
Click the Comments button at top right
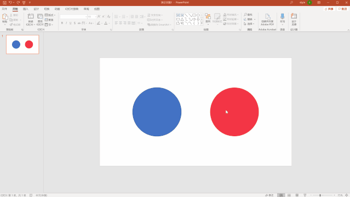[x=343, y=9]
